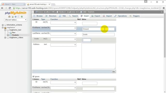Click the page collapse icon at the right of the breadcrumb bar
This screenshot has width=166, height=93.
coord(162,12)
